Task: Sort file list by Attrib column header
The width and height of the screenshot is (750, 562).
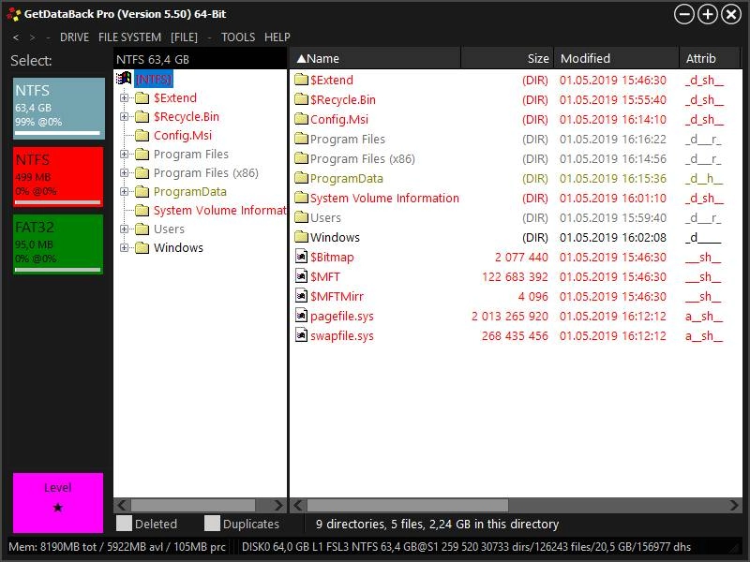Action: pos(709,58)
